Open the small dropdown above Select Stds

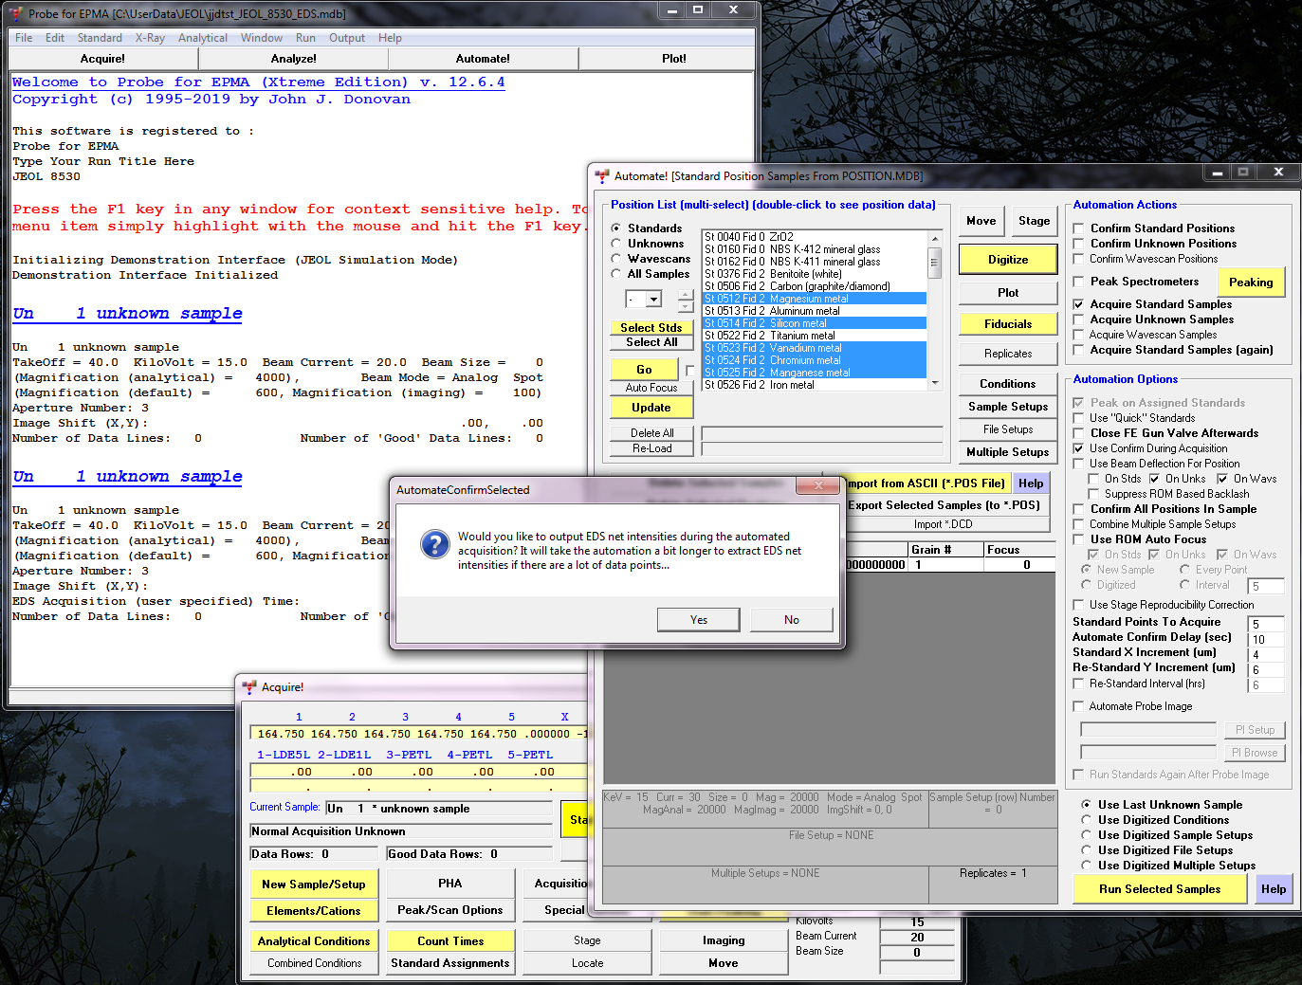(653, 300)
